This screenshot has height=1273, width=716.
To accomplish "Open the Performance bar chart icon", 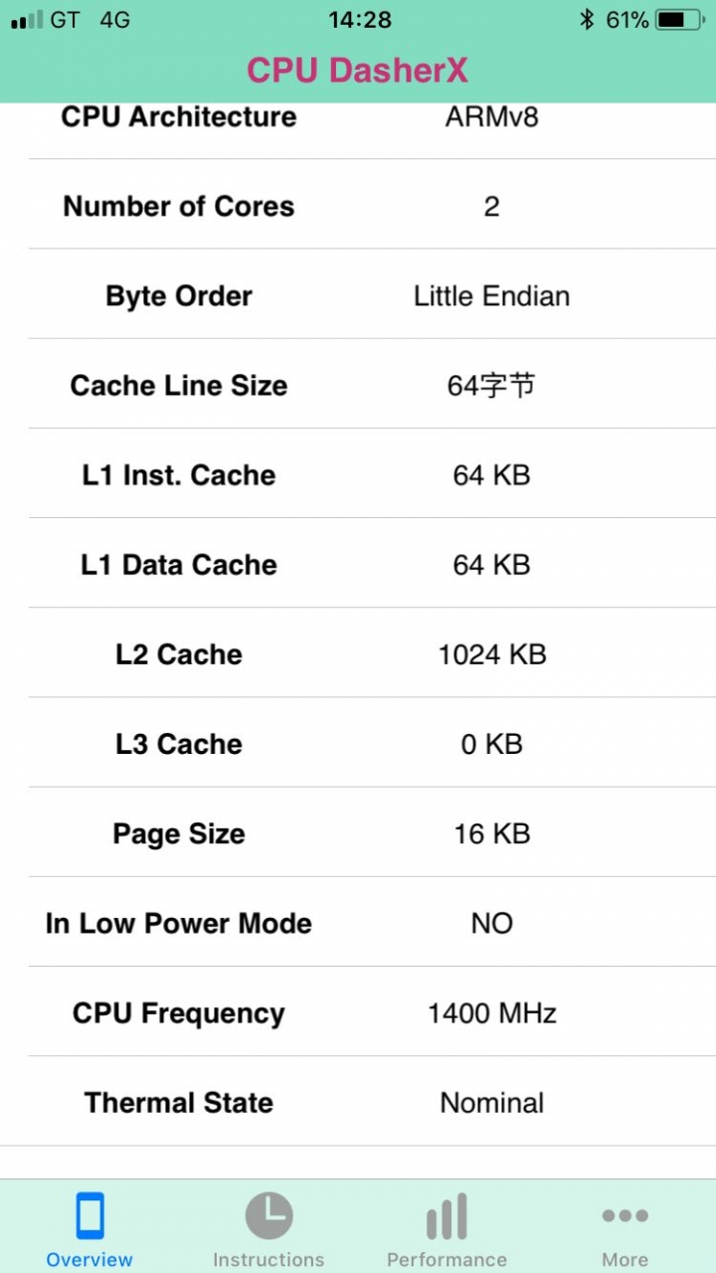I will pos(447,1216).
